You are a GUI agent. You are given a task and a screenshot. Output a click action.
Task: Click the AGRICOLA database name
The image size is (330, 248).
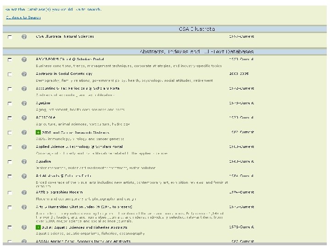[46, 118]
